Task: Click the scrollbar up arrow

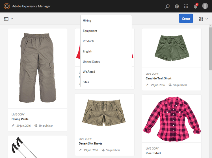Action: [211, 26]
